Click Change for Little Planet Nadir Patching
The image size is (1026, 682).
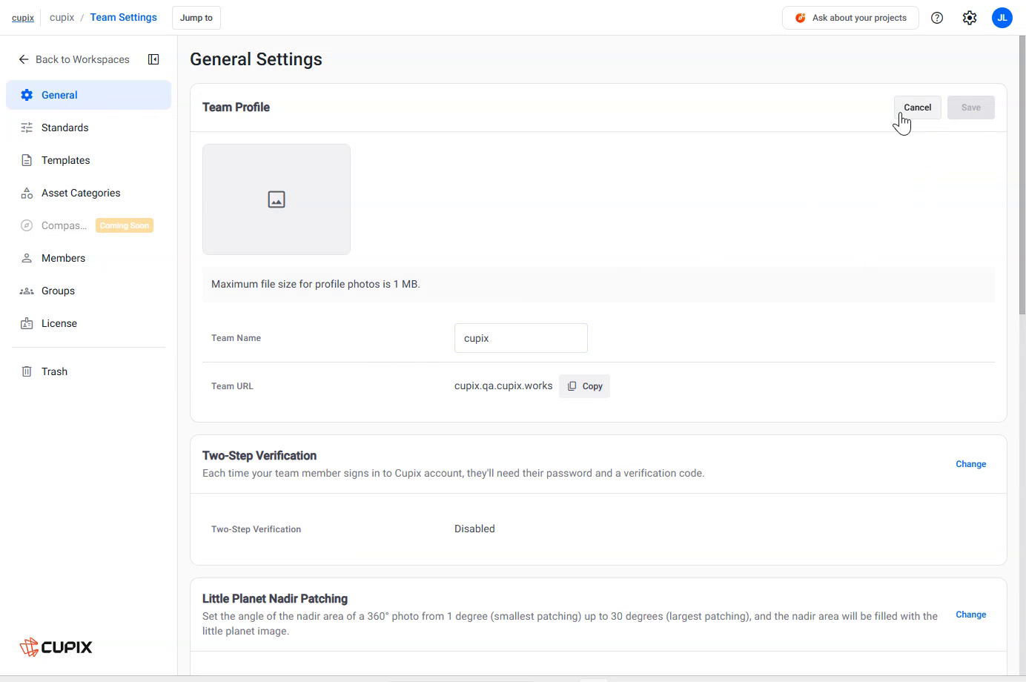coord(970,615)
